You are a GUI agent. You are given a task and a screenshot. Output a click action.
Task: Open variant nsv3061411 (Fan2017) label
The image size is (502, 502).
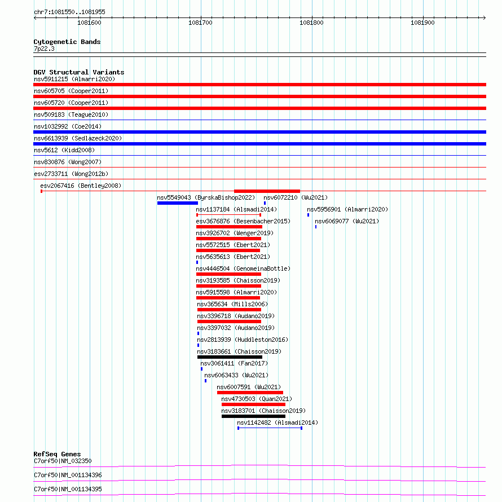click(234, 363)
